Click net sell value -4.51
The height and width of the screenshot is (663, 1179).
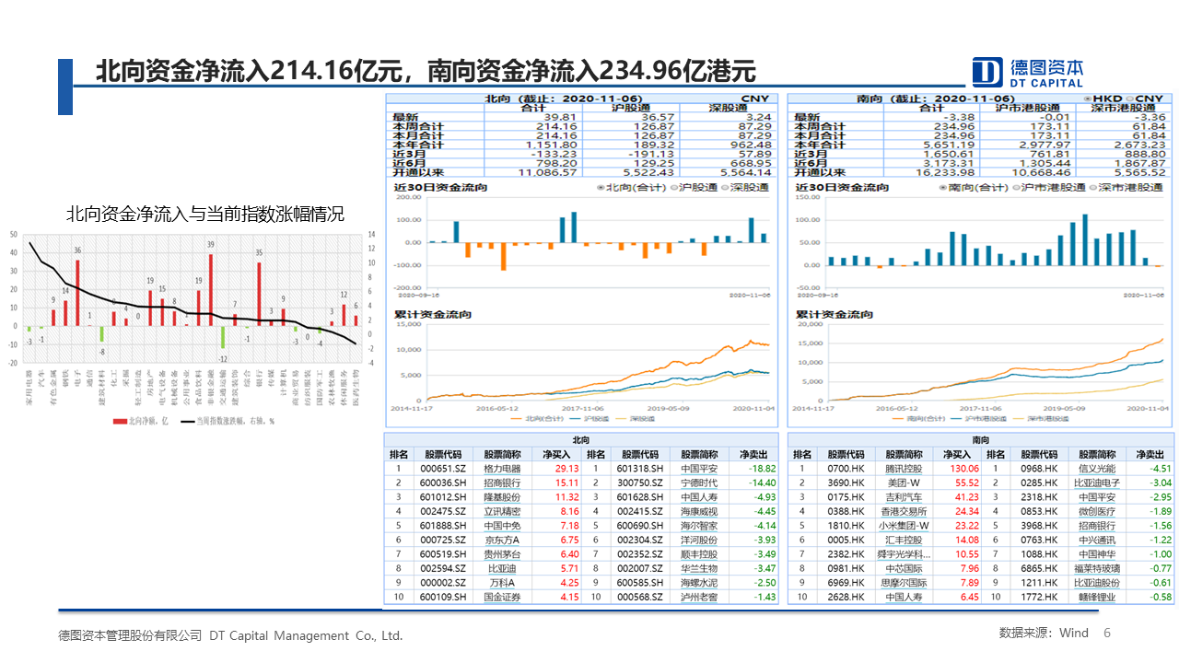click(x=1160, y=468)
